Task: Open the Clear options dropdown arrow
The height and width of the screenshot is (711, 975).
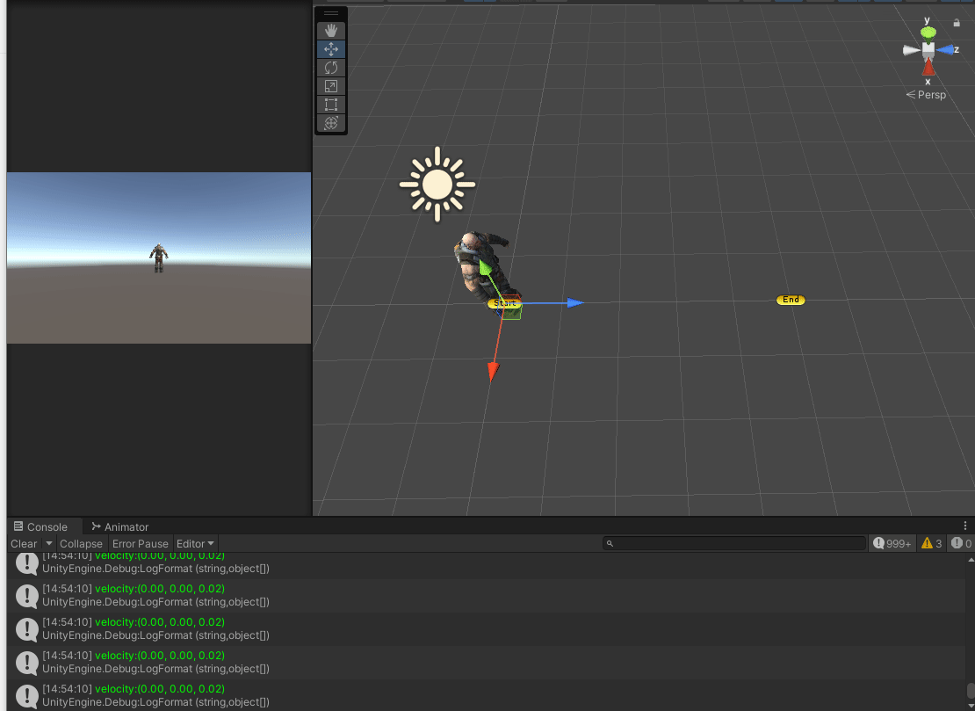Action: pos(49,544)
